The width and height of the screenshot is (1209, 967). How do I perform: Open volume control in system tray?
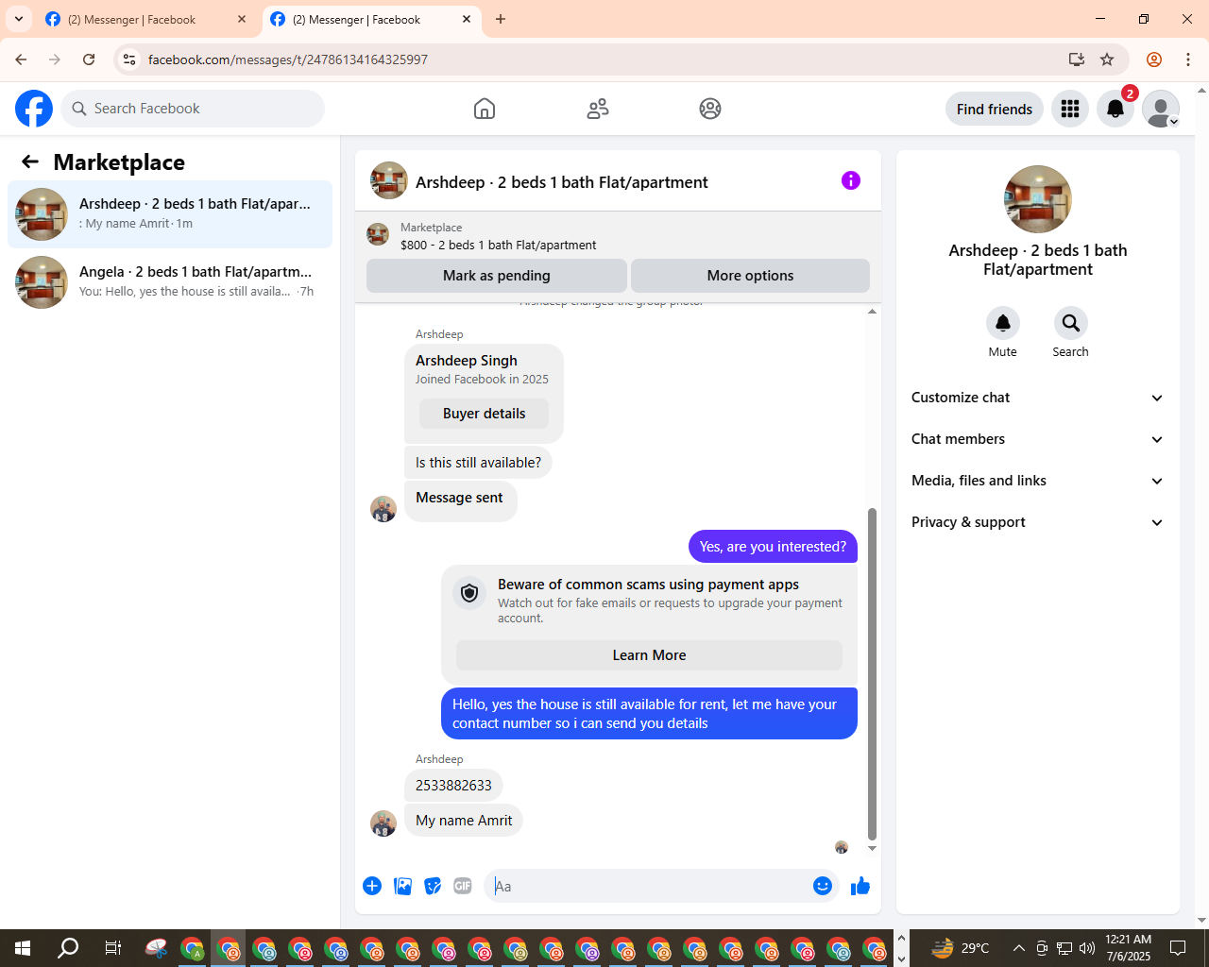(x=1087, y=948)
